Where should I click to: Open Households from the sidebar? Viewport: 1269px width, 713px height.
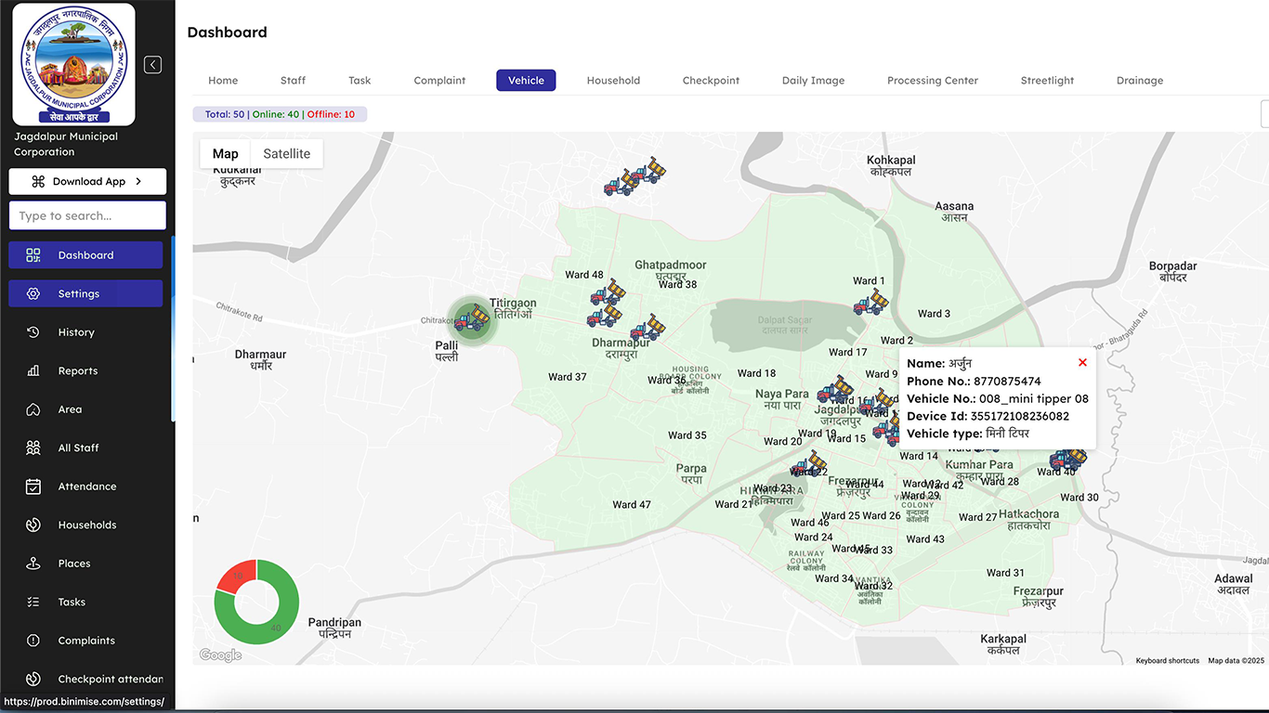[x=85, y=525]
